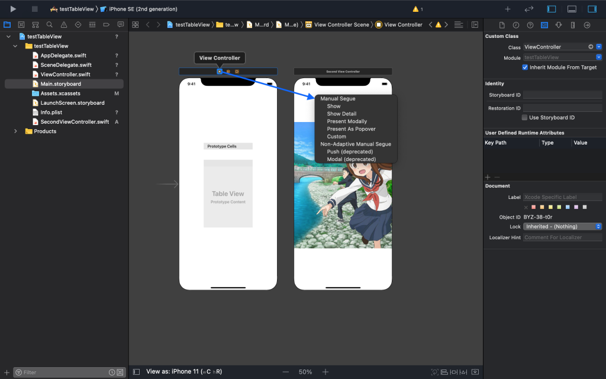The width and height of the screenshot is (606, 379).
Task: Enable Use Storyboard ID checkbox
Action: (524, 118)
